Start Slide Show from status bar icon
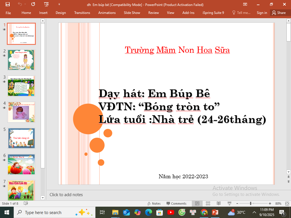291x218 pixels. point(229,204)
